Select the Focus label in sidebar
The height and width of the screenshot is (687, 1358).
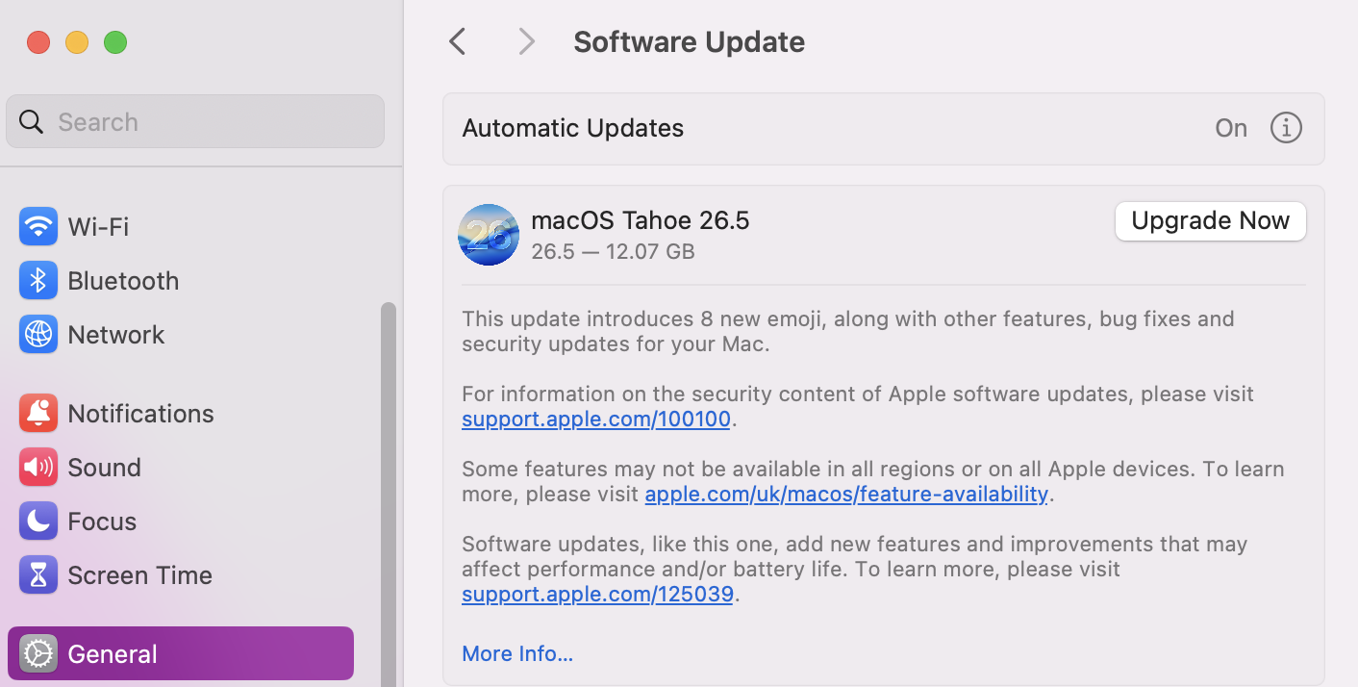(x=102, y=522)
